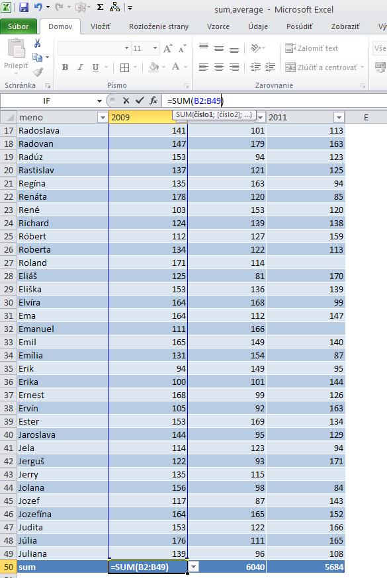Decrease font size with the small A
The height and width of the screenshot is (578, 387).
pyautogui.click(x=183, y=48)
